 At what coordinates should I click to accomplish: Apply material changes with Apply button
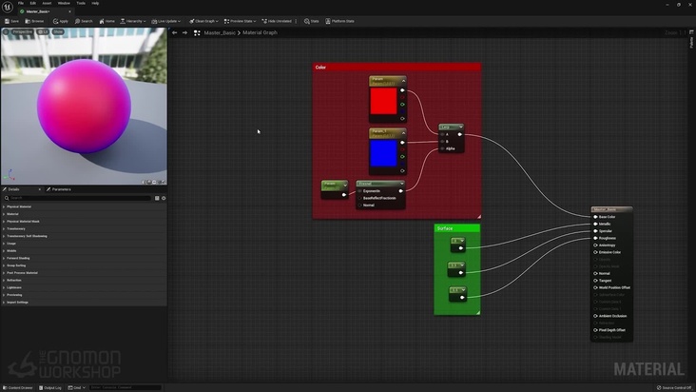[60, 21]
